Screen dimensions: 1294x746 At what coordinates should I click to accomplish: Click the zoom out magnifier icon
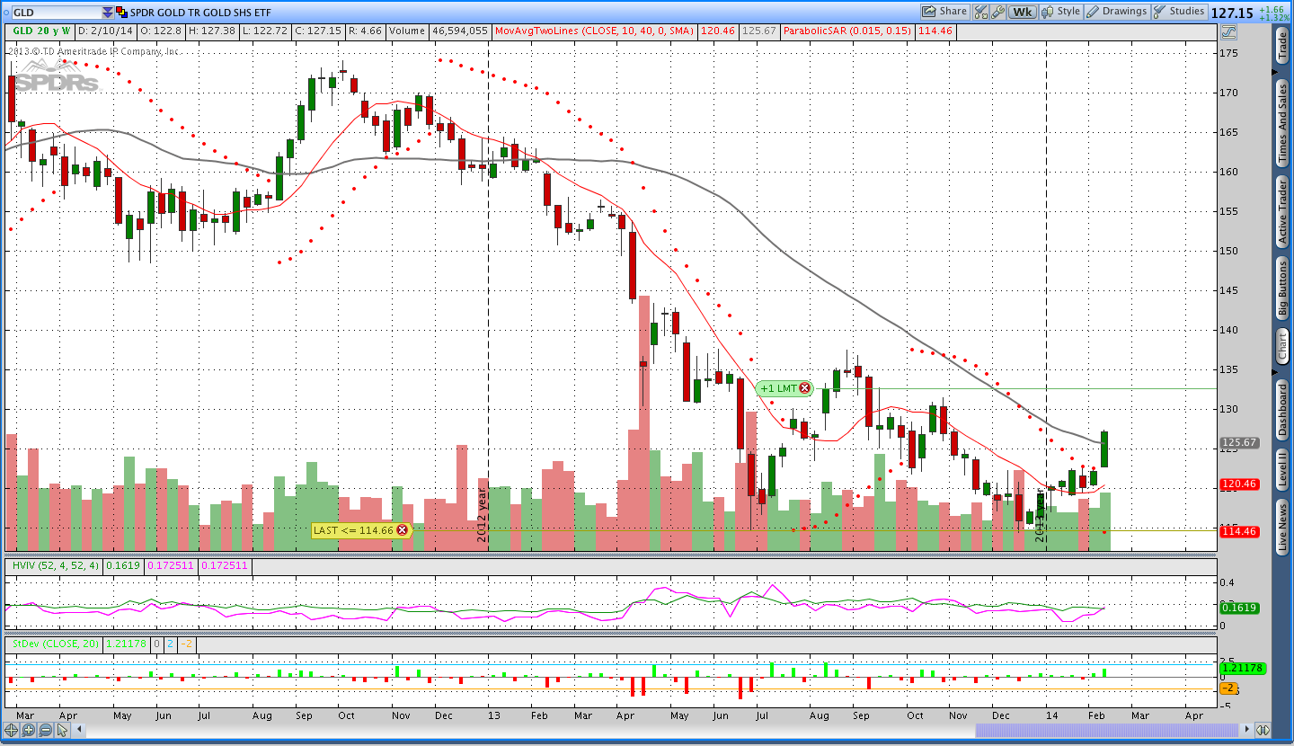(x=45, y=730)
